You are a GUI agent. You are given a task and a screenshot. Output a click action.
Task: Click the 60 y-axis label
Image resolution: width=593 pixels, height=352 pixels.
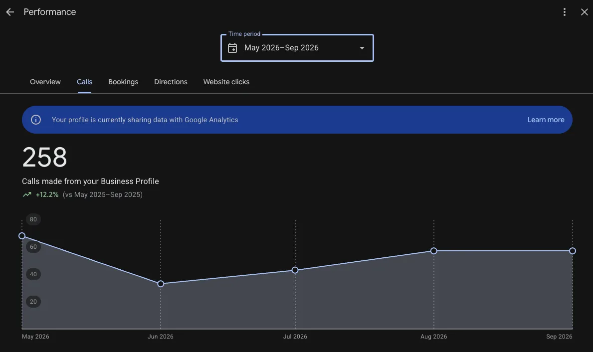[x=33, y=247]
